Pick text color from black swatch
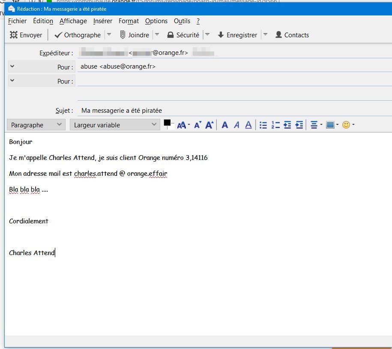The width and height of the screenshot is (392, 349). 167,123
